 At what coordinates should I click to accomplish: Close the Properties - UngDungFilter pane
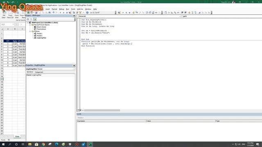click(74, 65)
